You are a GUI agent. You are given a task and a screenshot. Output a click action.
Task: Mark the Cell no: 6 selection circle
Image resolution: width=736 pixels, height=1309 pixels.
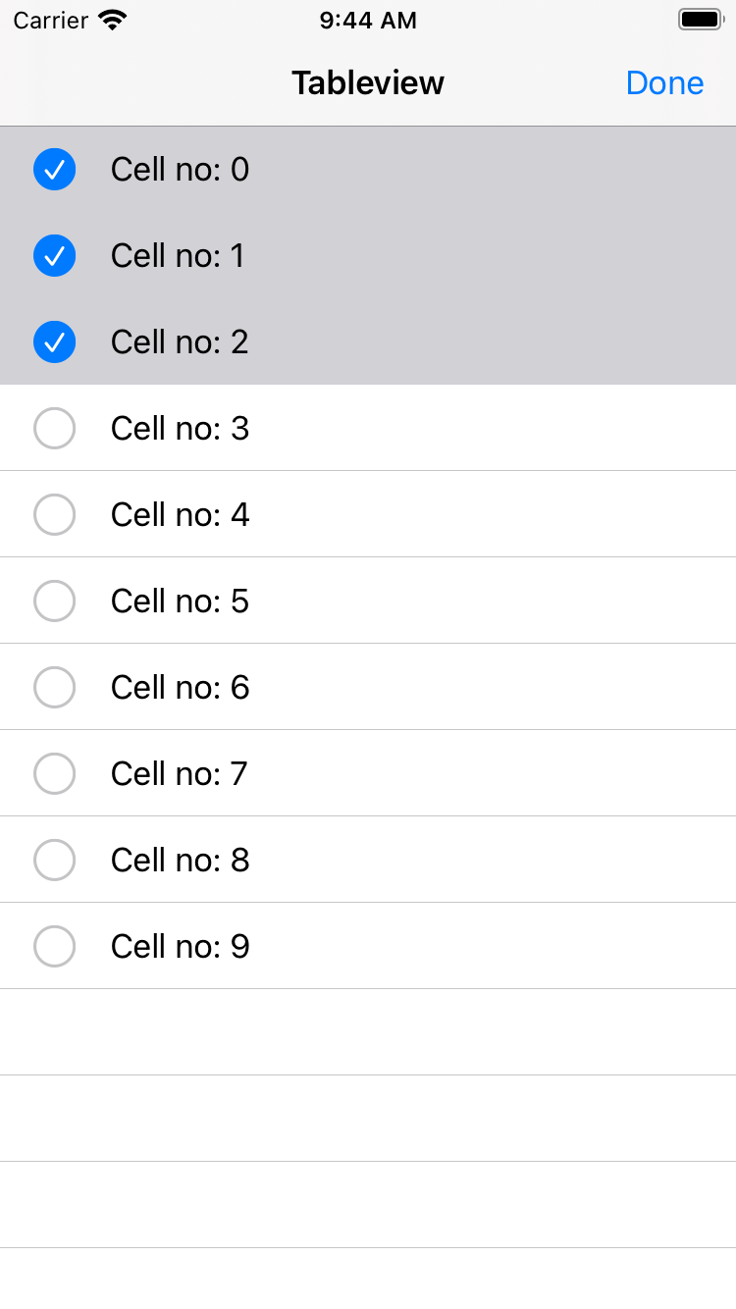tap(55, 688)
